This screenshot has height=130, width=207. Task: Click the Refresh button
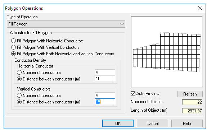[x=190, y=94]
